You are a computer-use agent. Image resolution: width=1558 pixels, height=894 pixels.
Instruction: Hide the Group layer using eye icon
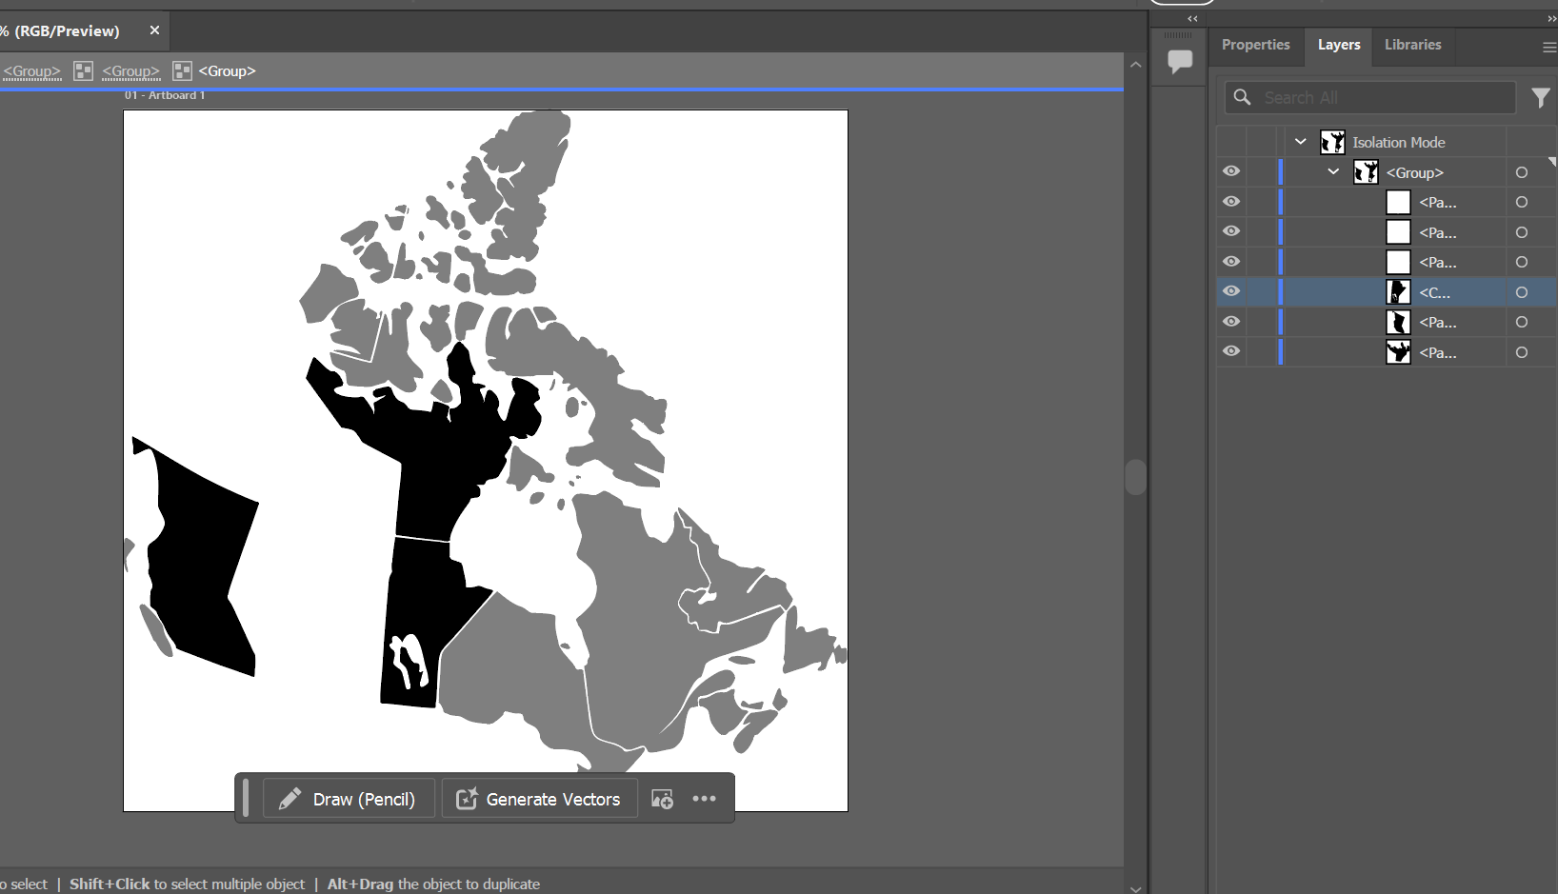coord(1231,171)
